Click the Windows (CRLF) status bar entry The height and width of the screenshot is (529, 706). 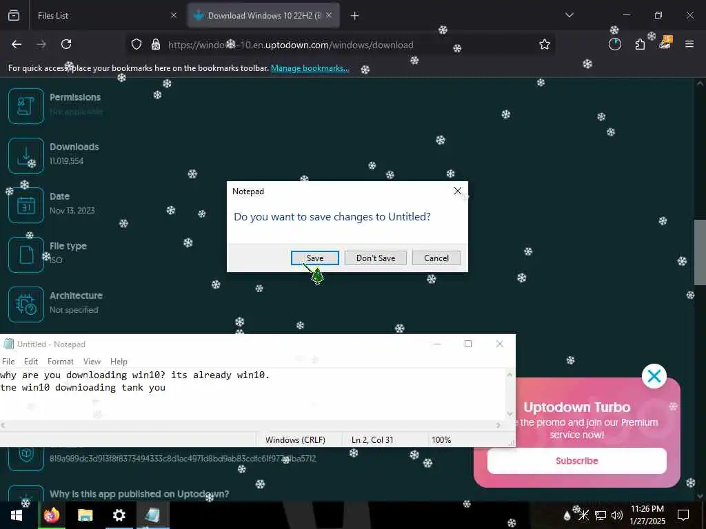[295, 440]
